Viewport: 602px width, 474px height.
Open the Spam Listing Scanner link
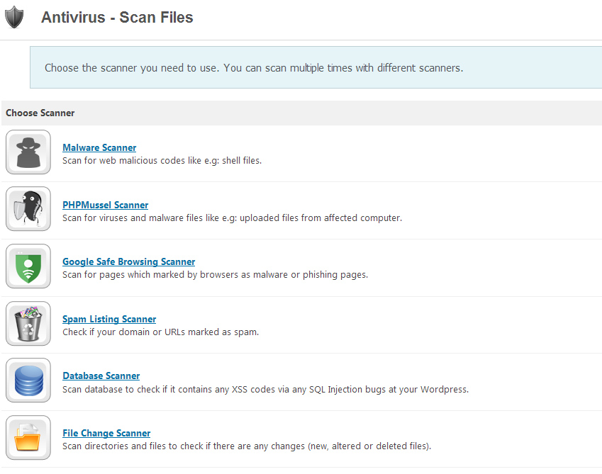point(109,320)
